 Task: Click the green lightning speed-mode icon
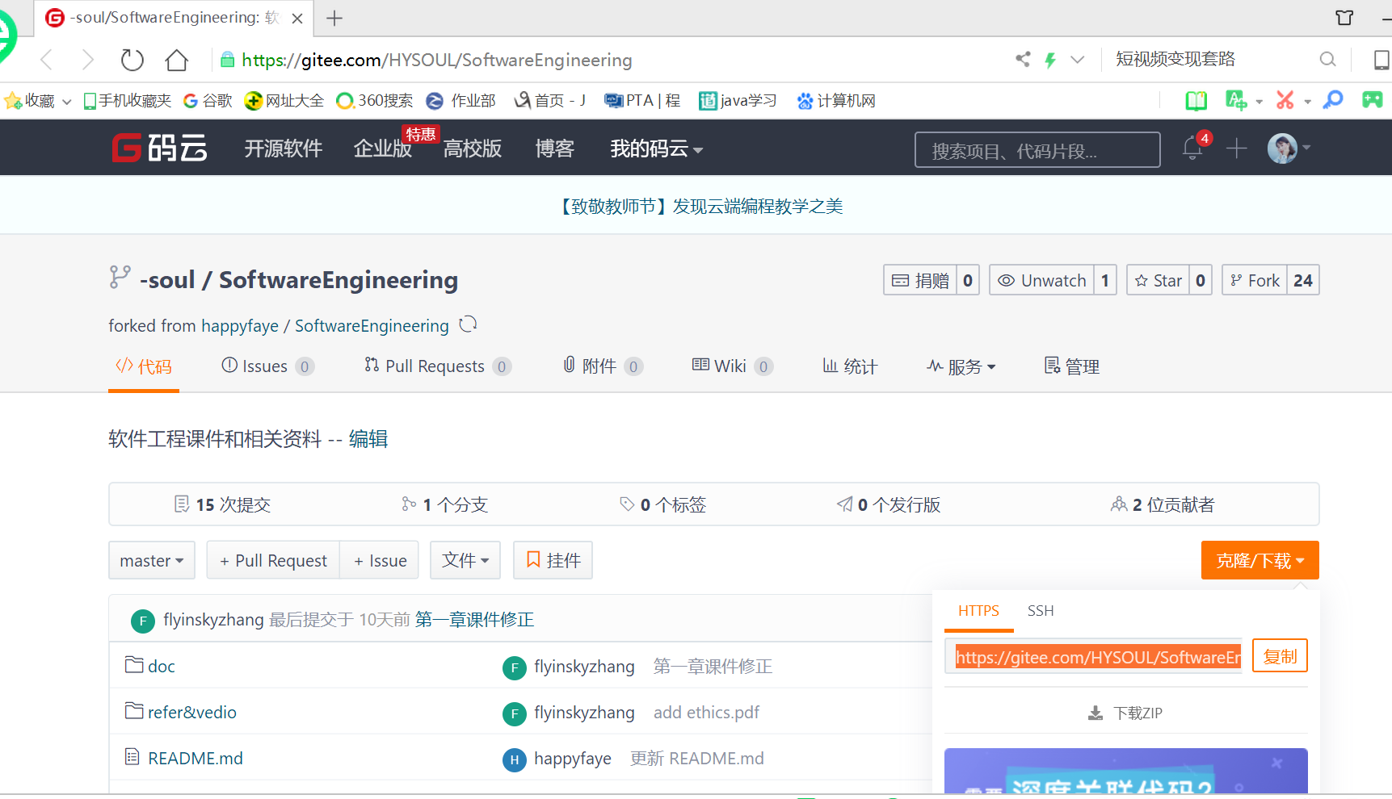point(1050,59)
